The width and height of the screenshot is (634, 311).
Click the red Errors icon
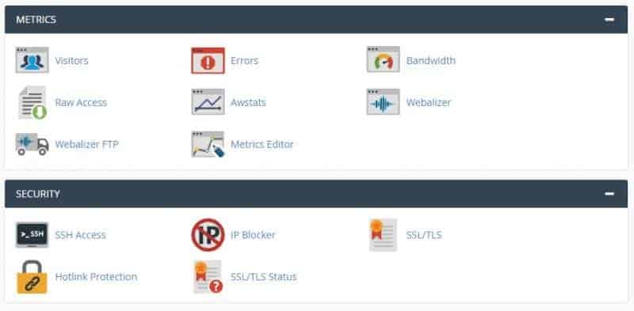[x=208, y=61]
